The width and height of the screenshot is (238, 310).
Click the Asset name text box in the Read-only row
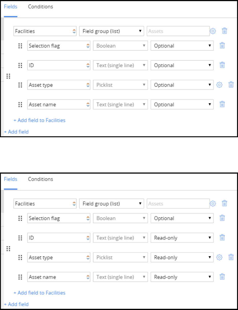[56, 277]
